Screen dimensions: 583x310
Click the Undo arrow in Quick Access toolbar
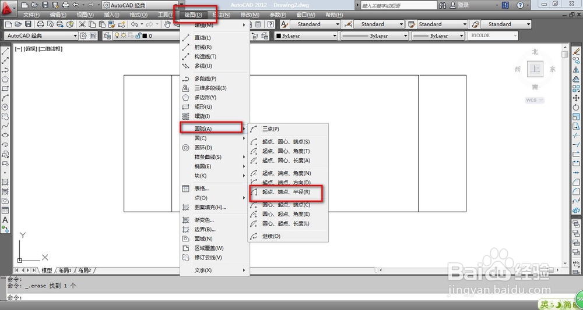76,5
